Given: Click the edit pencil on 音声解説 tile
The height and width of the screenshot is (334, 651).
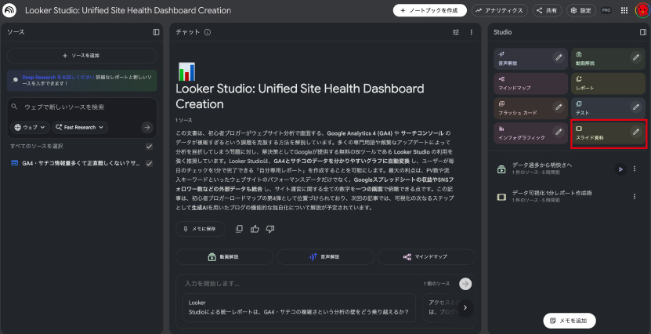Looking at the screenshot, I should click(559, 57).
